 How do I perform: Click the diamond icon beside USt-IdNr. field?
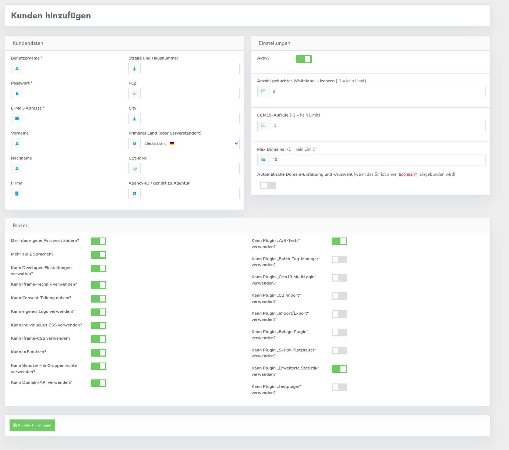134,169
